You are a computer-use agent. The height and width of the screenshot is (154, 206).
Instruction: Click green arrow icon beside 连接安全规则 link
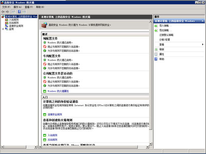[x=45, y=114]
